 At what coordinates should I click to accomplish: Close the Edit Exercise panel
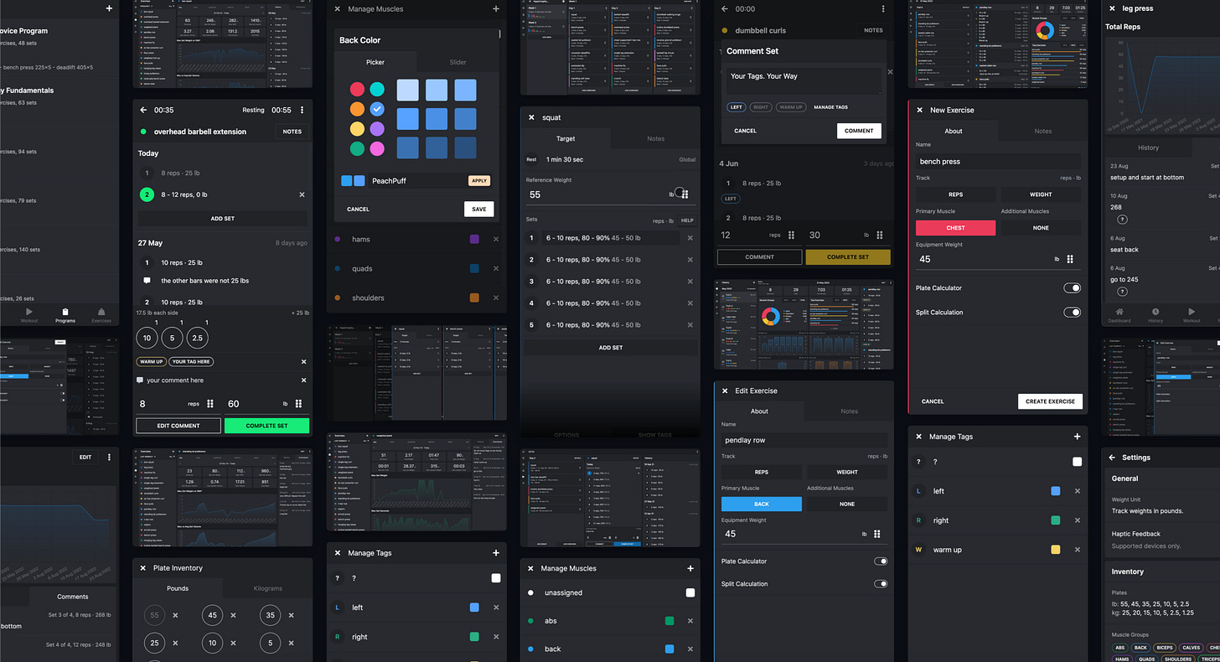click(x=725, y=390)
